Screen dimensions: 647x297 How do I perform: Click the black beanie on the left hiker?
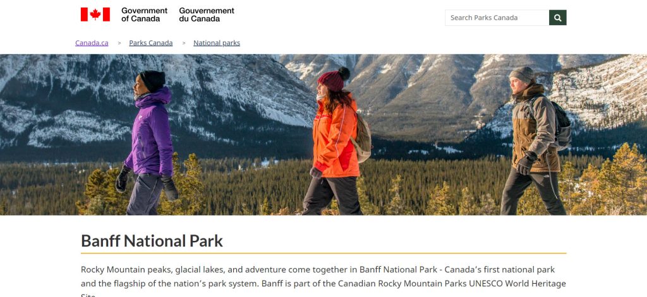pyautogui.click(x=152, y=79)
